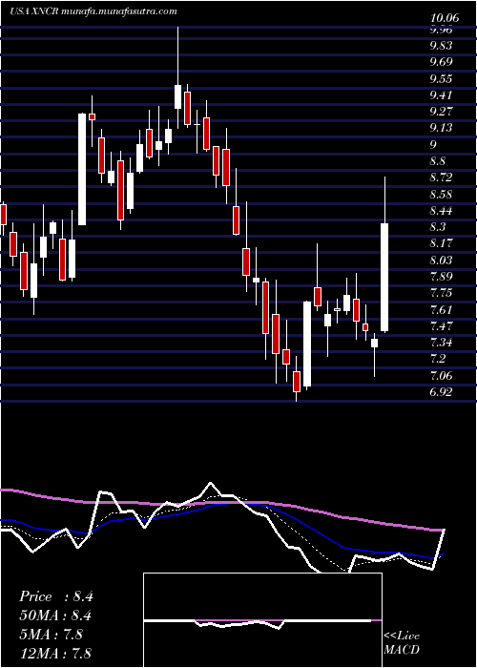Select the 9.13 price axis label
Viewport: 477px width, 668px height.
pos(441,129)
